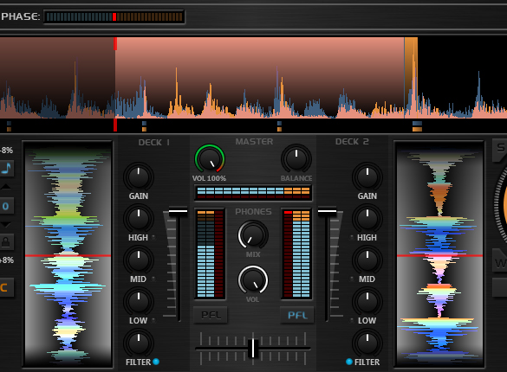Click the master BALANCE knob
The width and height of the screenshot is (507, 372).
pyautogui.click(x=296, y=158)
